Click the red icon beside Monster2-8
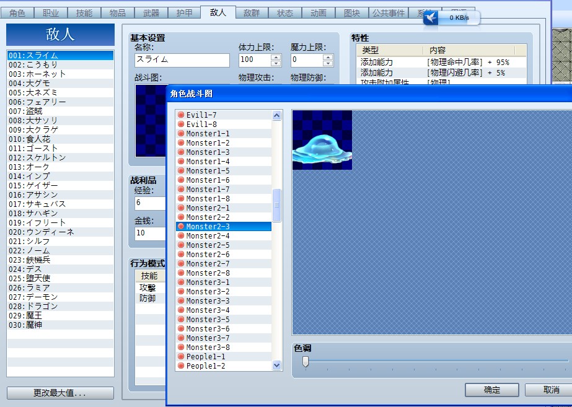The height and width of the screenshot is (407, 572). coord(180,273)
